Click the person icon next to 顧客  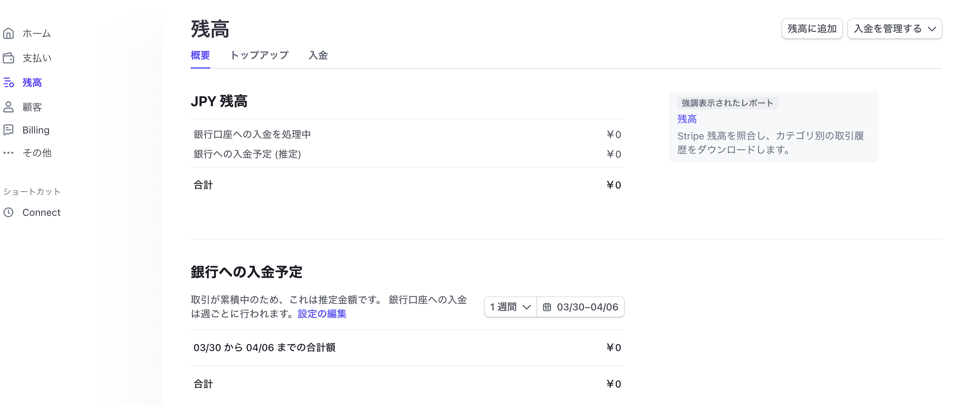point(8,107)
